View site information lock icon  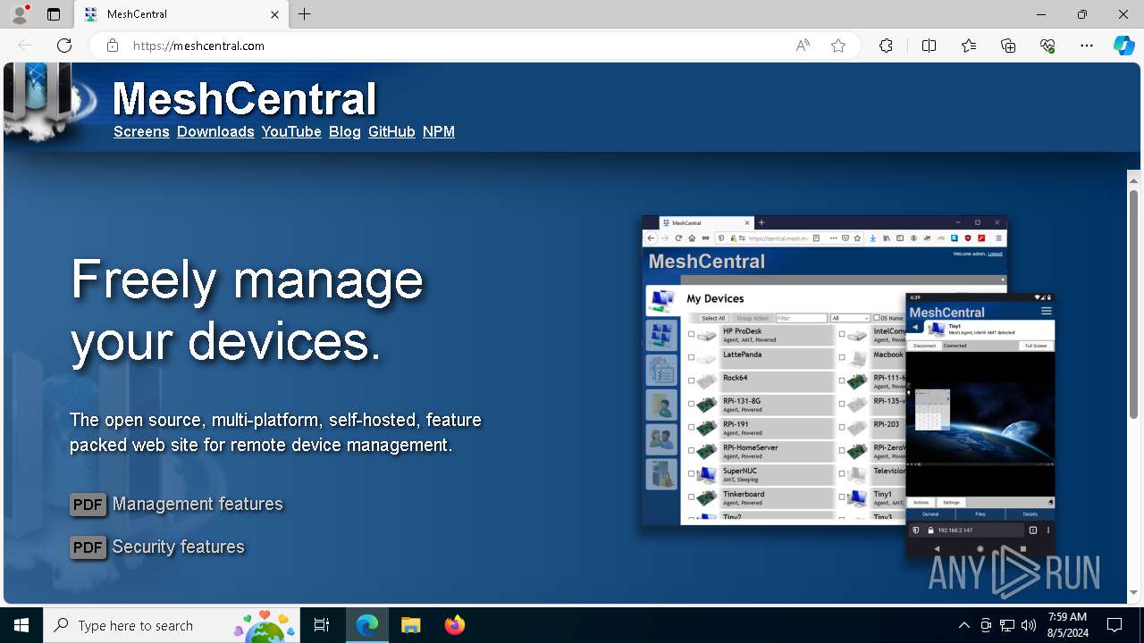(113, 46)
